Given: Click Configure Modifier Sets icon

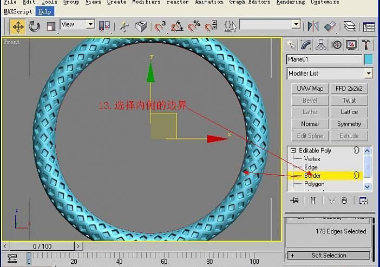Looking at the screenshot, I should coord(363,201).
